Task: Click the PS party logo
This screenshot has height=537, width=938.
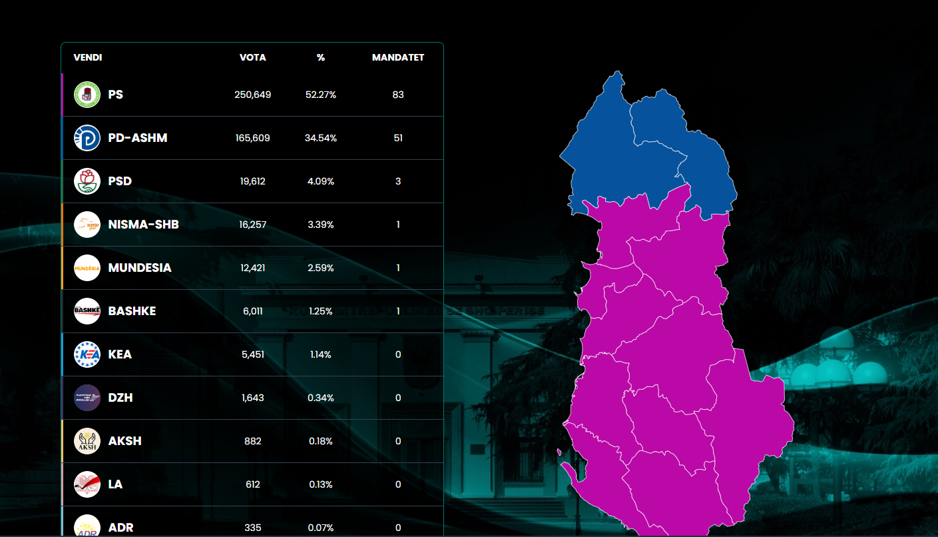Action: [x=87, y=95]
